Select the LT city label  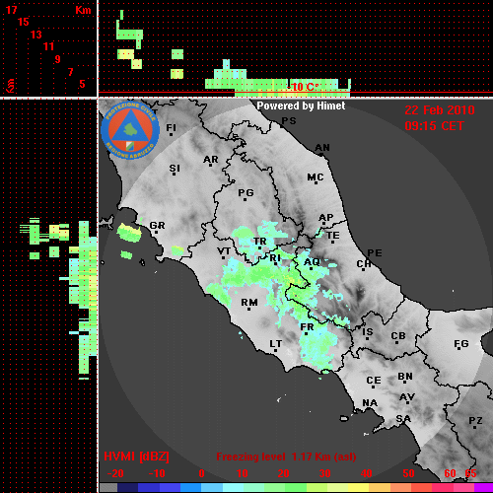click(x=276, y=344)
